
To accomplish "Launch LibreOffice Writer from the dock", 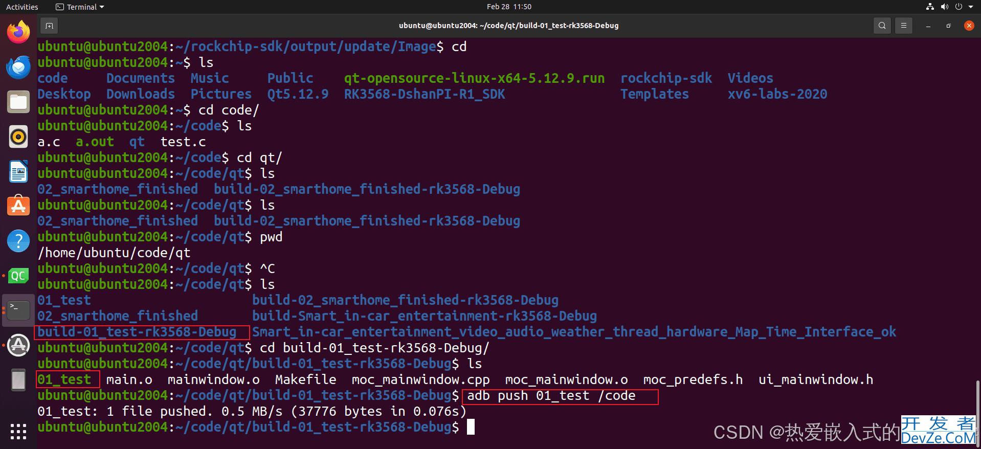I will [18, 171].
